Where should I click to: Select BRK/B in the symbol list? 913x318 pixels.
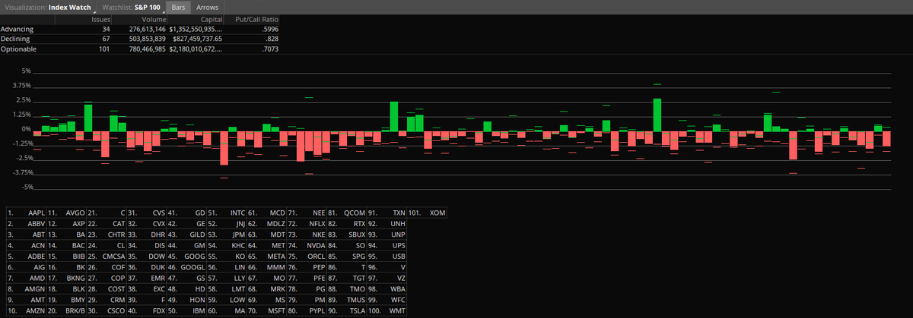(x=75, y=310)
